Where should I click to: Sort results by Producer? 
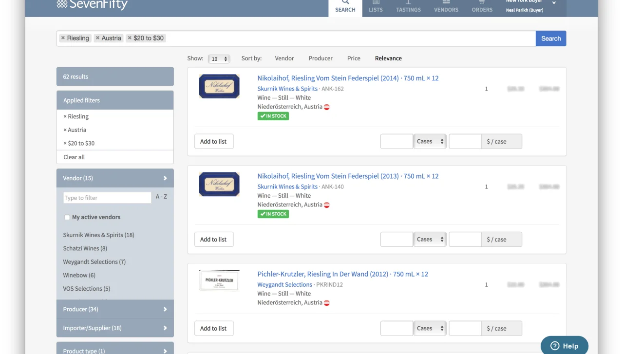click(321, 58)
